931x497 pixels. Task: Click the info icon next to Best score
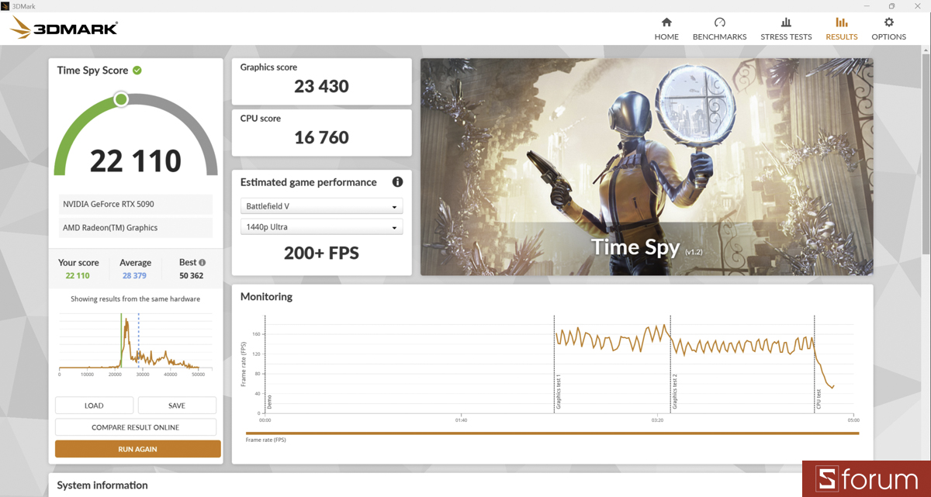click(x=202, y=263)
